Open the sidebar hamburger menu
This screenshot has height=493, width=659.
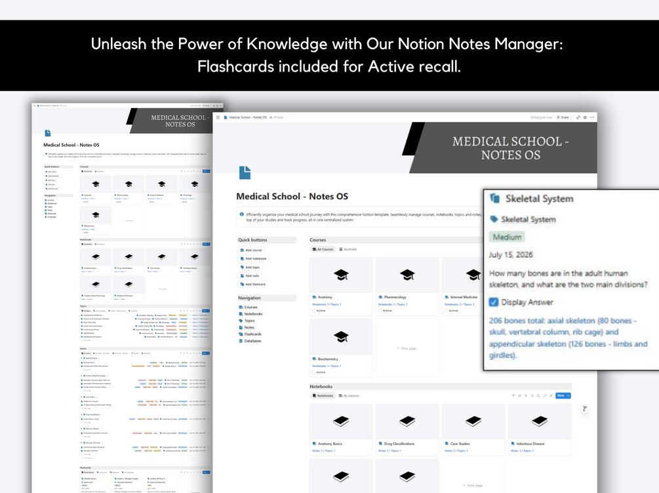pyautogui.click(x=218, y=117)
